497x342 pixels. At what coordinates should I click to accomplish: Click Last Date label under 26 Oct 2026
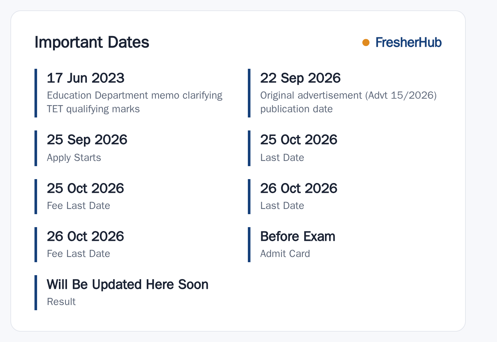pyautogui.click(x=282, y=205)
